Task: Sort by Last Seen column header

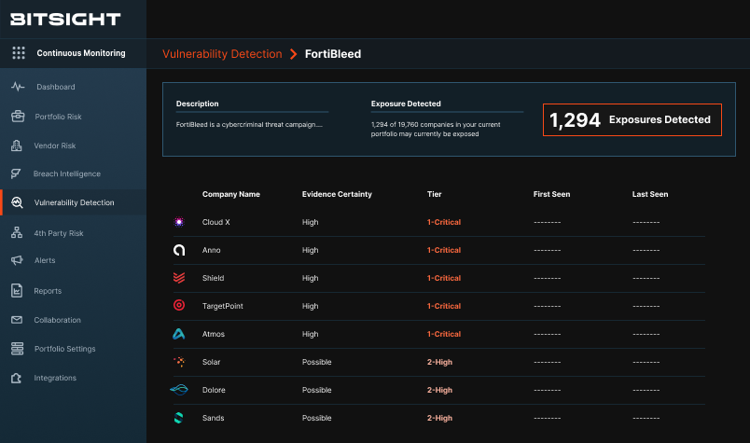Action: [650, 194]
